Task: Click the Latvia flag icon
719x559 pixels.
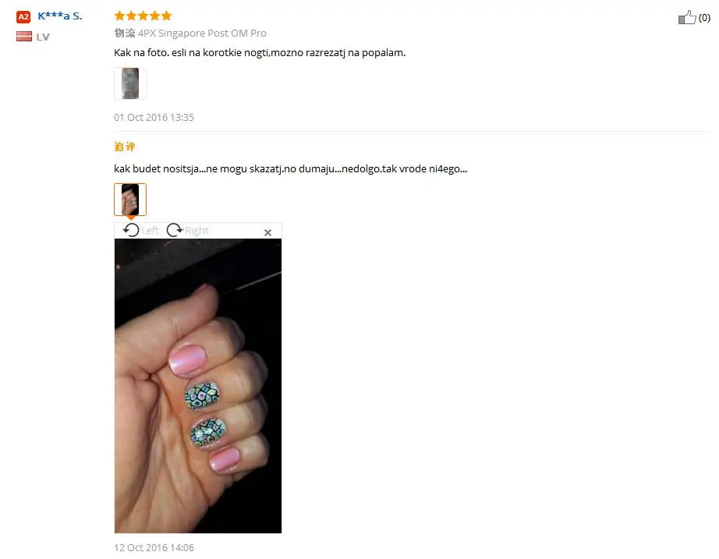Action: (x=24, y=36)
